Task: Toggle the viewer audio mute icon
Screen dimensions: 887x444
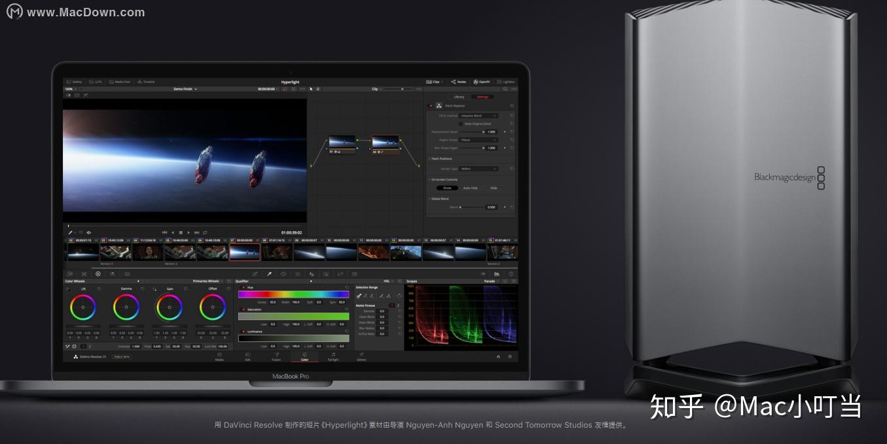Action: (88, 232)
